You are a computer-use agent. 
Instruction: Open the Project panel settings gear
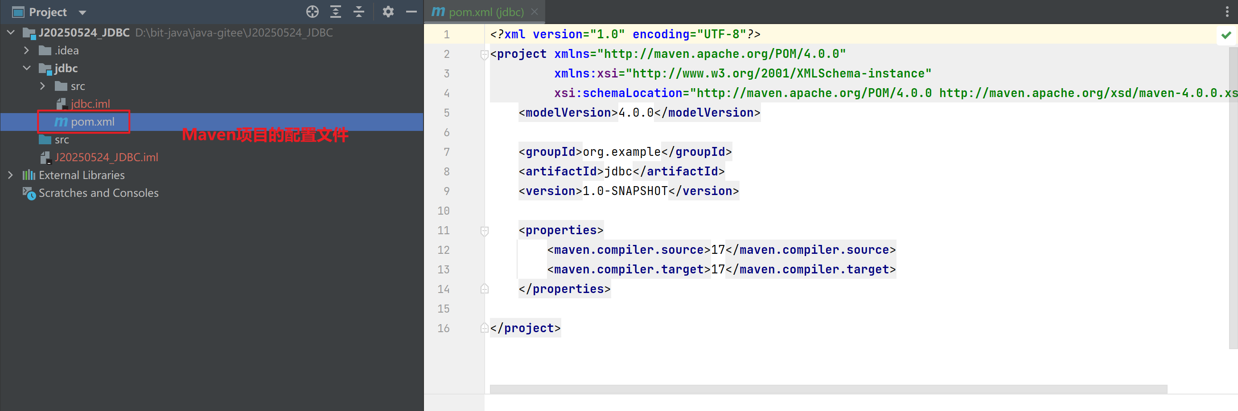click(388, 12)
